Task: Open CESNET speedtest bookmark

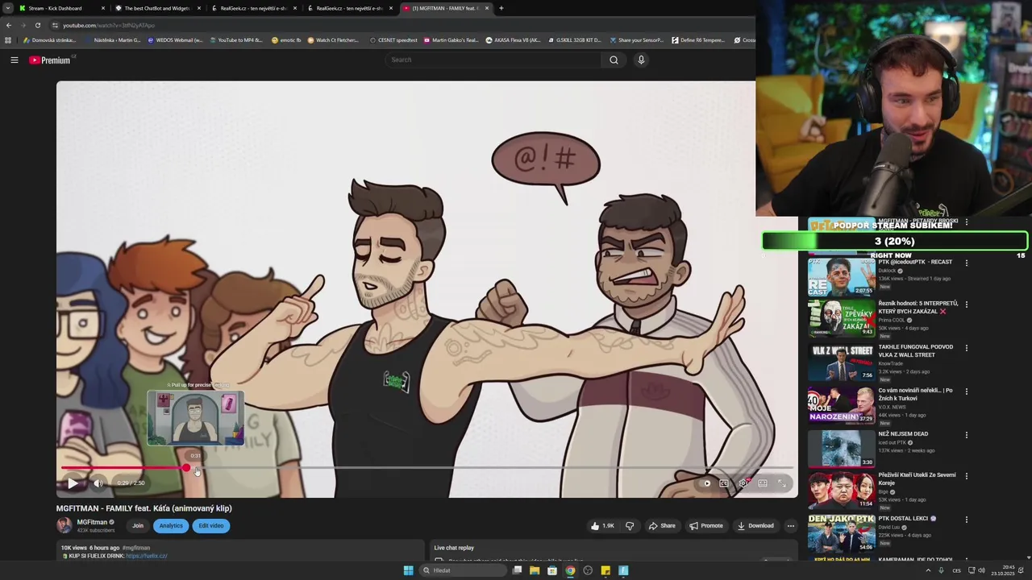Action: coord(393,40)
